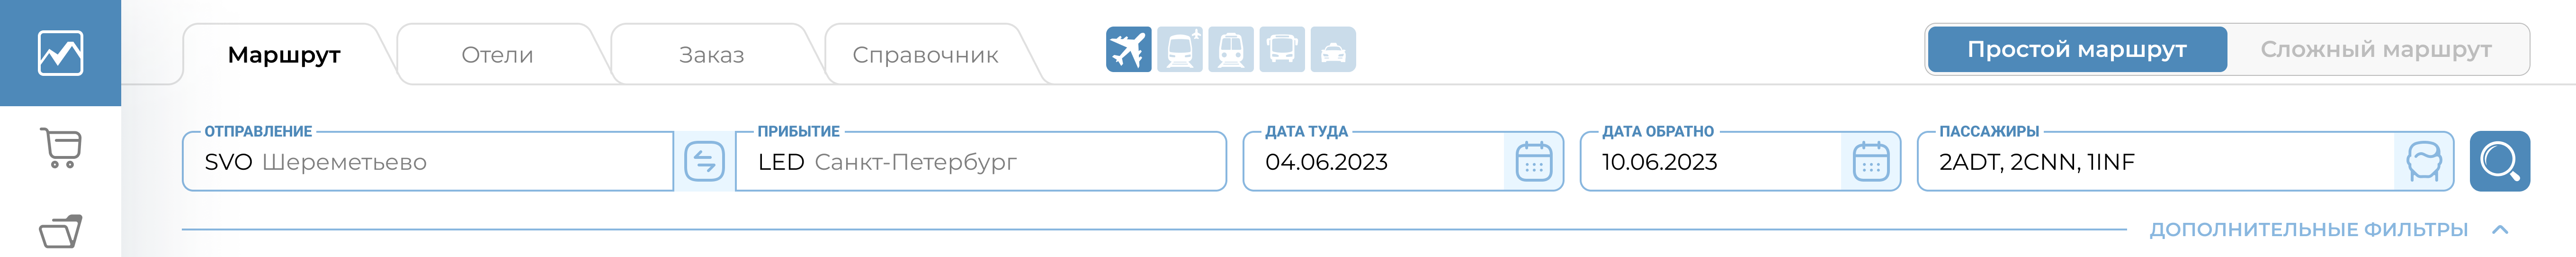Open the folder icon in sidebar
The image size is (2576, 257).
click(x=60, y=232)
